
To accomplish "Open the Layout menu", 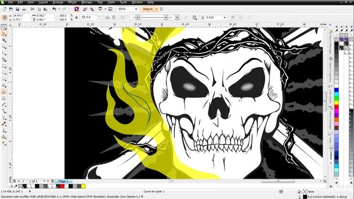I will 43,2.
